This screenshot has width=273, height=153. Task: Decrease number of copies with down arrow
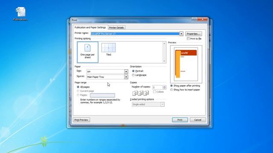(164, 88)
